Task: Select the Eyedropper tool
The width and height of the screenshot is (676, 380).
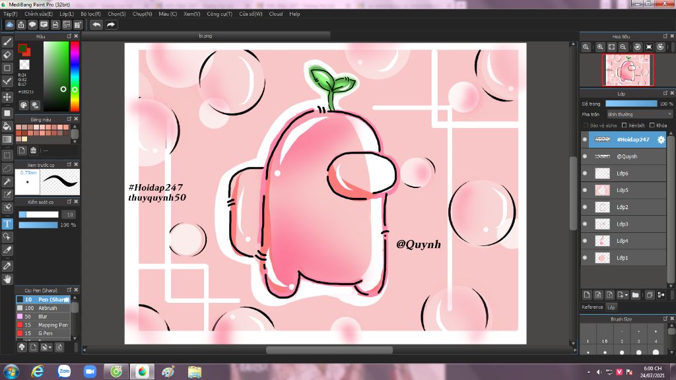Action: (7, 266)
